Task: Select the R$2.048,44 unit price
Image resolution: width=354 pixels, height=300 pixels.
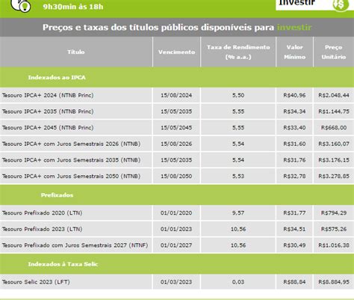Action: (x=334, y=95)
